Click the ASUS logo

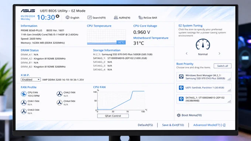coord(28,11)
